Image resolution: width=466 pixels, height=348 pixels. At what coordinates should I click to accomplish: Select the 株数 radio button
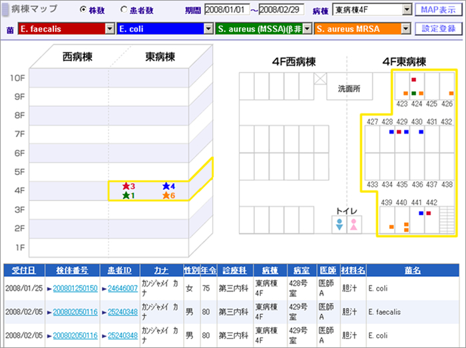click(83, 10)
